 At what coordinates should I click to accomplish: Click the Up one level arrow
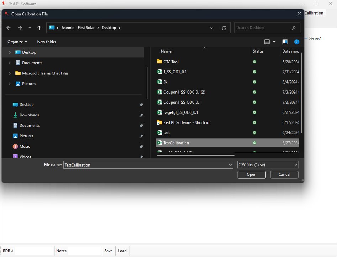click(39, 28)
